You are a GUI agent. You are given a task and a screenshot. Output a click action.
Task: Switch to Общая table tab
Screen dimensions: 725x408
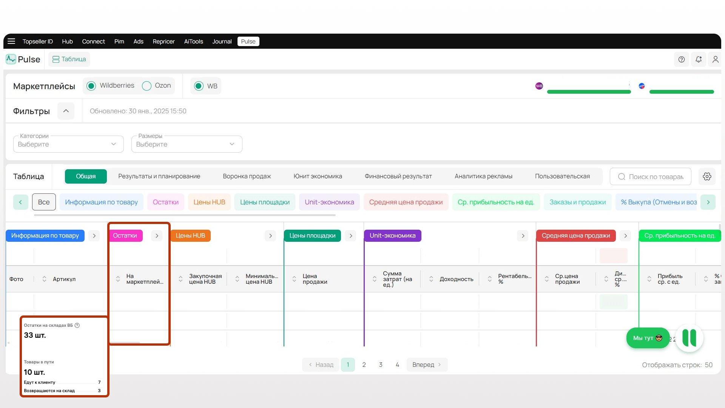click(86, 176)
